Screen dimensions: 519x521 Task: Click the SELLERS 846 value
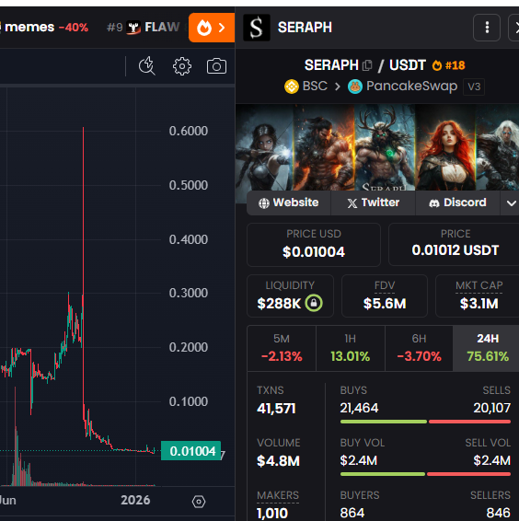coord(498,513)
